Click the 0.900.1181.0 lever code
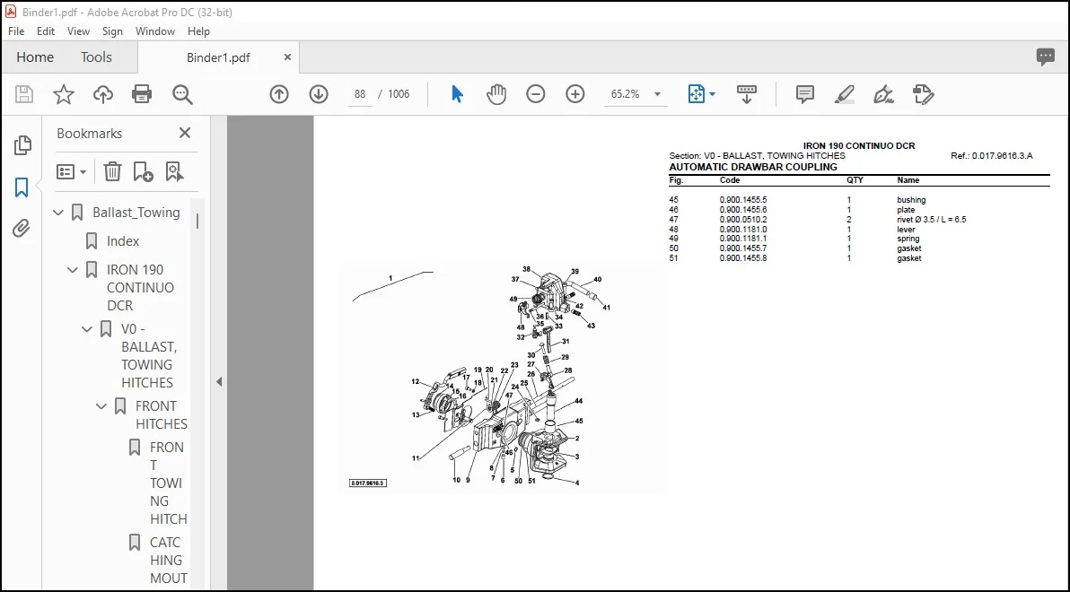The height and width of the screenshot is (592, 1070). click(x=743, y=229)
